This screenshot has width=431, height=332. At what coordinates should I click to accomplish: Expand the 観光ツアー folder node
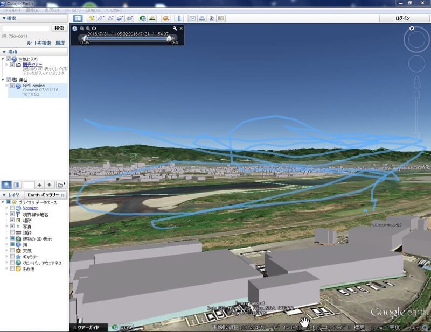point(7,65)
